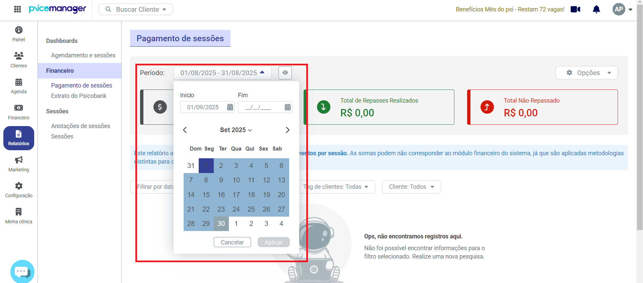Open Clientes in the sidebar

click(19, 60)
